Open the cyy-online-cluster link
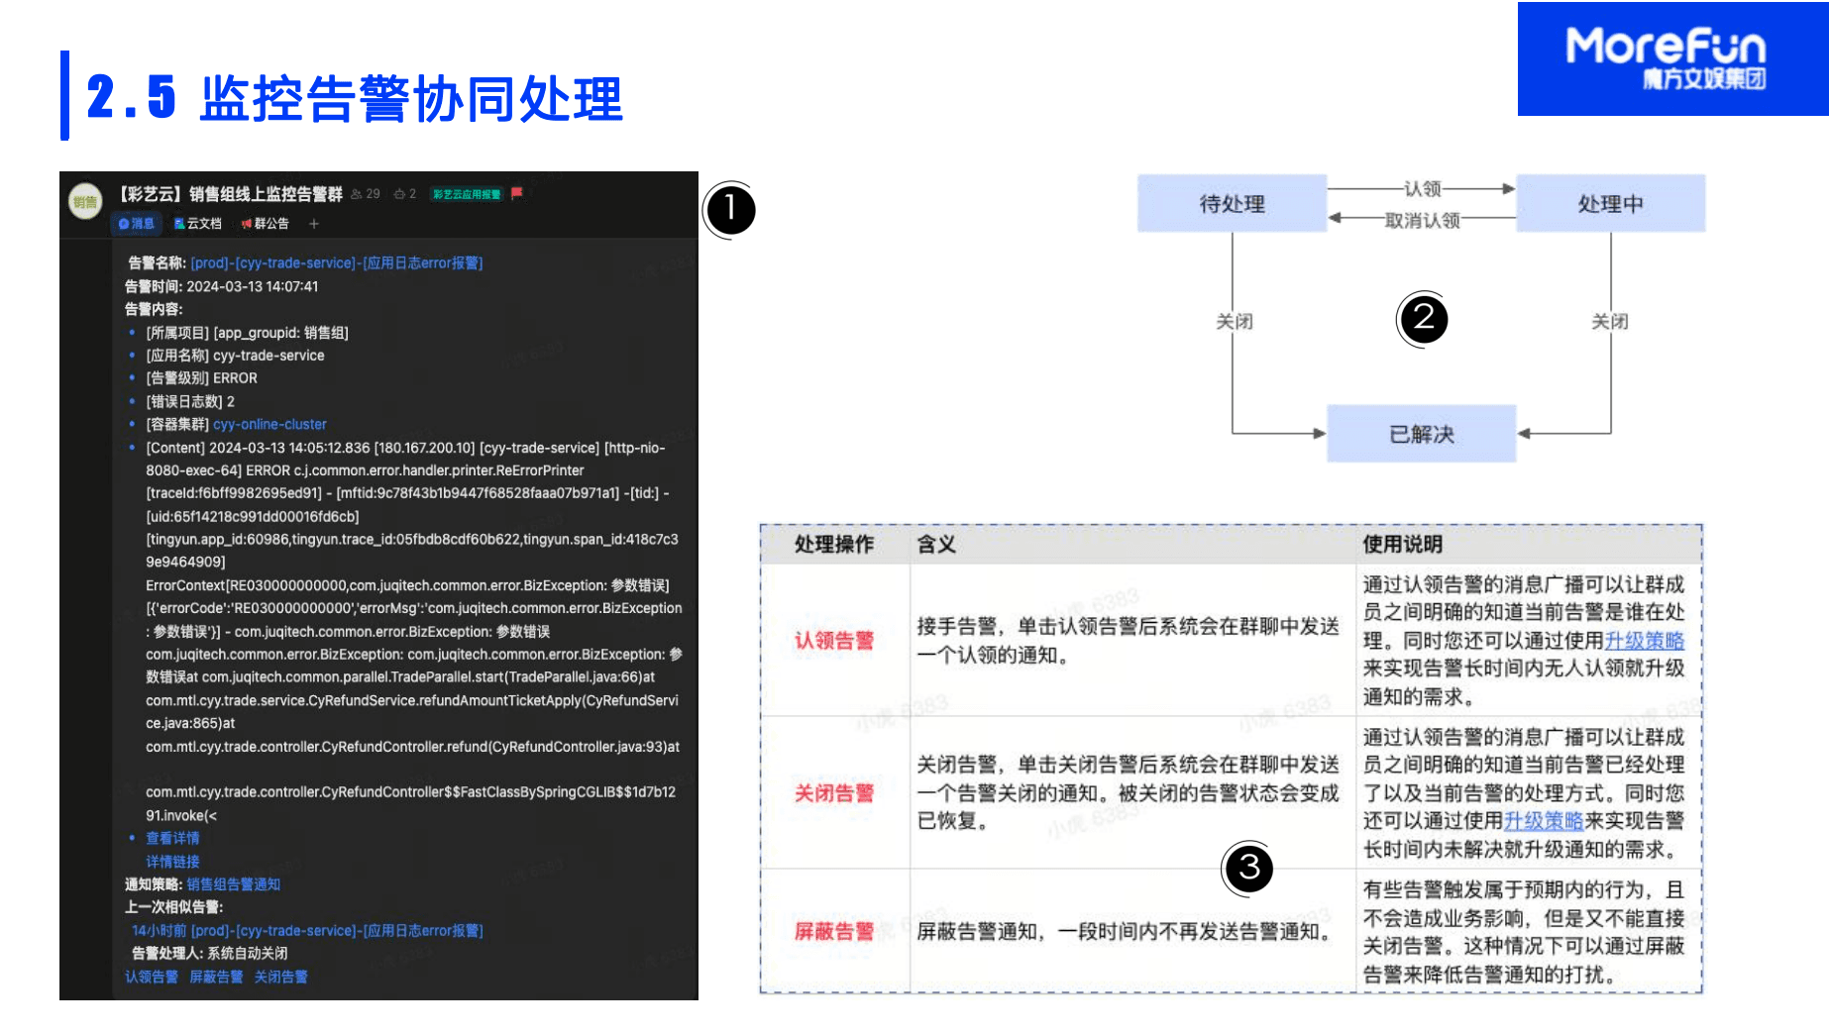 269,424
